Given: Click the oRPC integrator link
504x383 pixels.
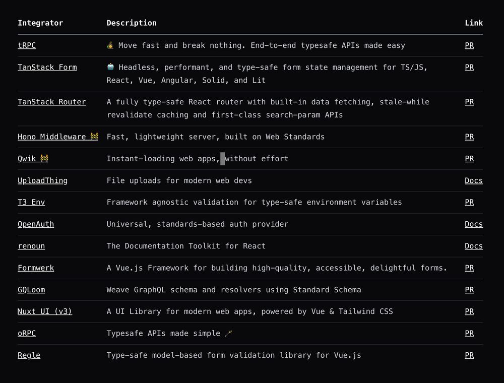Looking at the screenshot, I should [27, 333].
